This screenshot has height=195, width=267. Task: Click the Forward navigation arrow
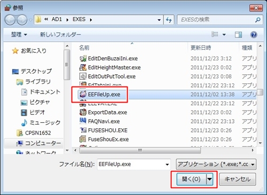[22, 20]
